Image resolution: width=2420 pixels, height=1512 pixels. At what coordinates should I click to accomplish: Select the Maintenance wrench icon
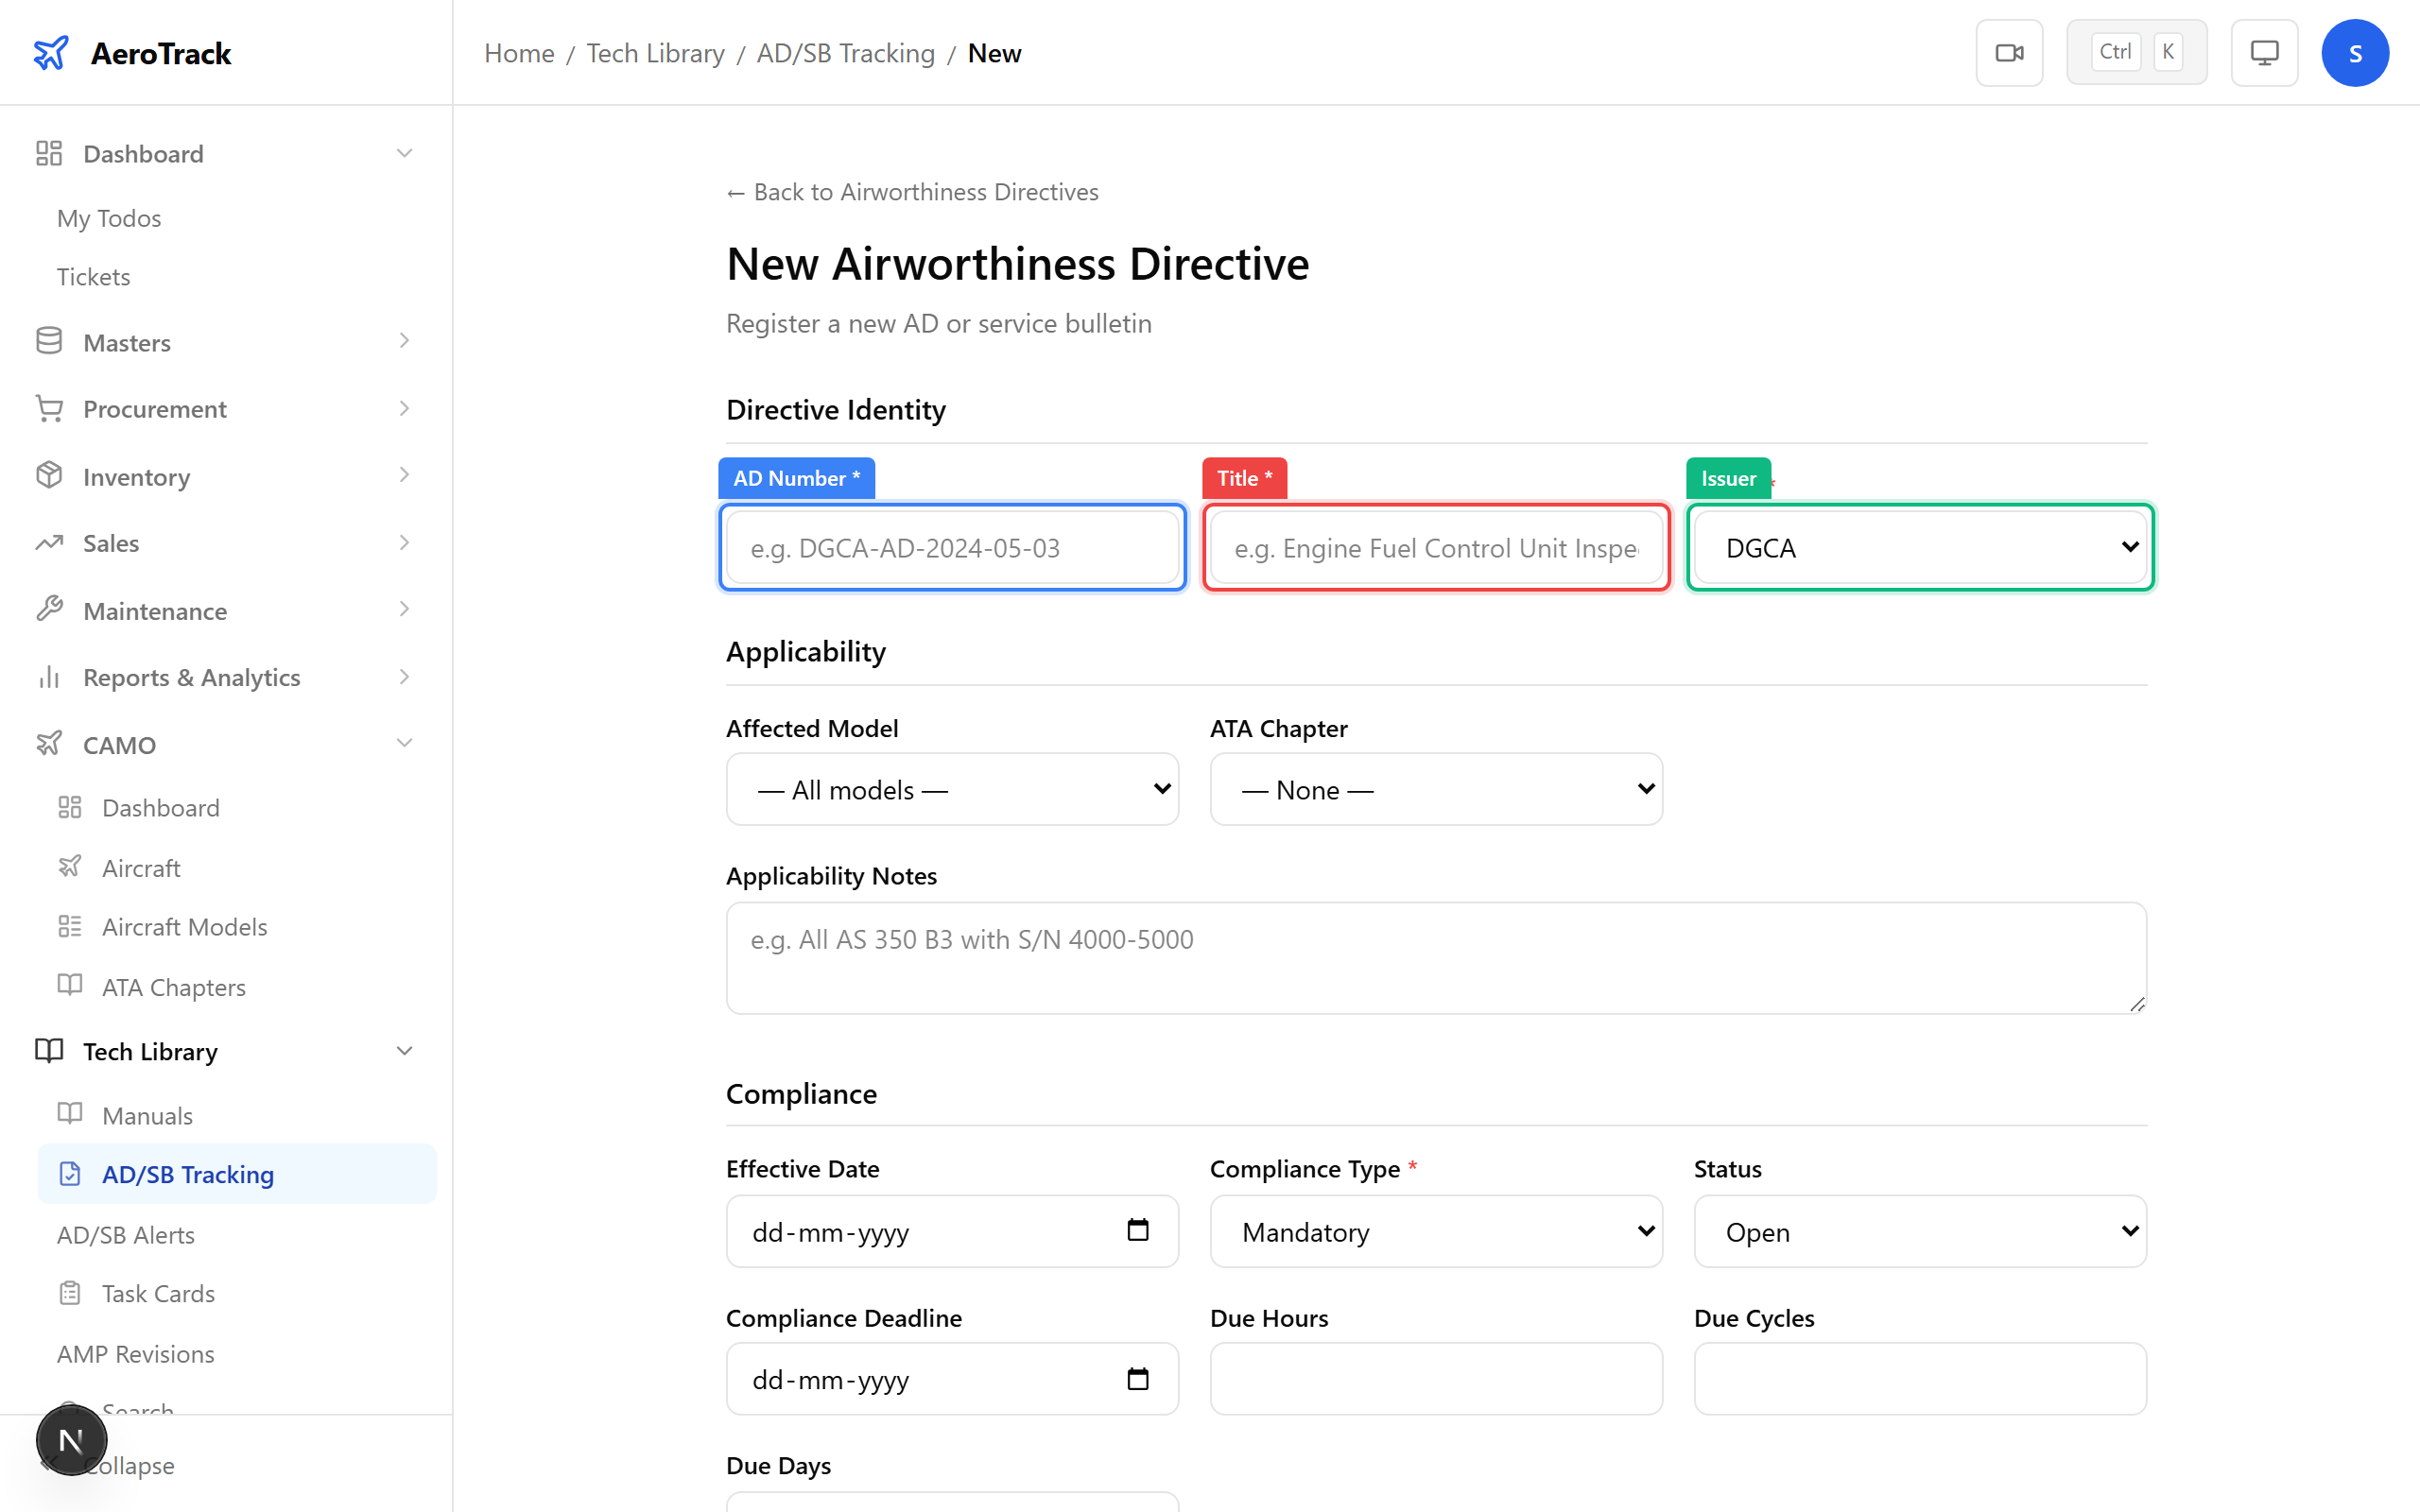(49, 610)
